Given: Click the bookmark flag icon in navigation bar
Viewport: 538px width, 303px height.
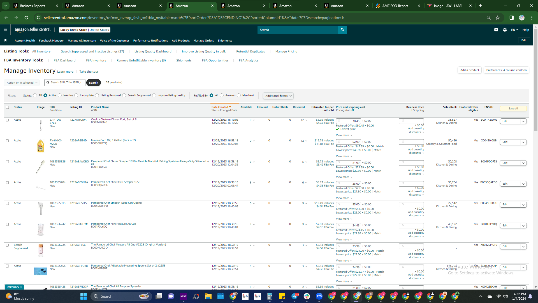Looking at the screenshot, I should [x=5, y=40].
